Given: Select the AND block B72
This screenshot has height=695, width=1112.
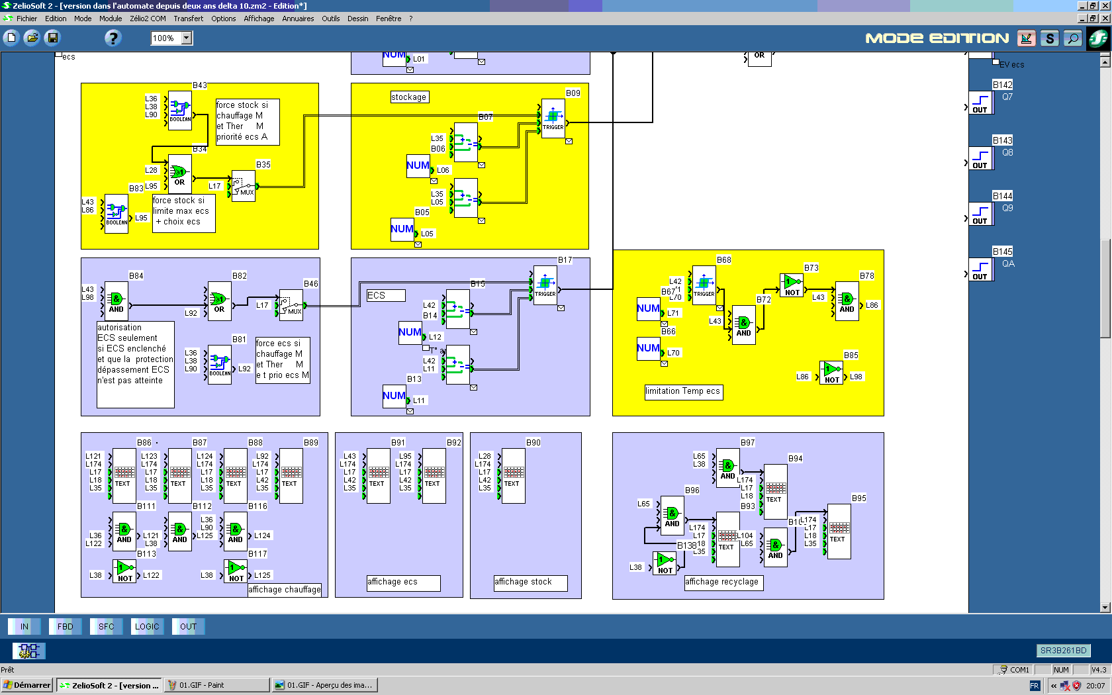Looking at the screenshot, I should (744, 325).
